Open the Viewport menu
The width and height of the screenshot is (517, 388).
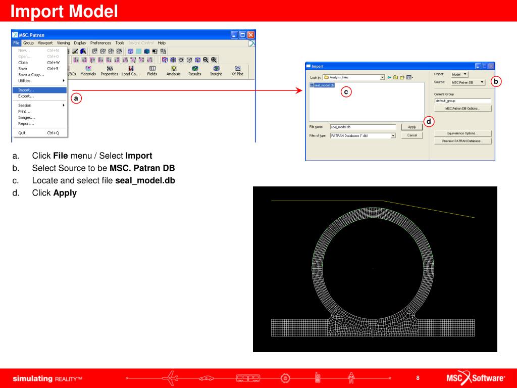45,43
